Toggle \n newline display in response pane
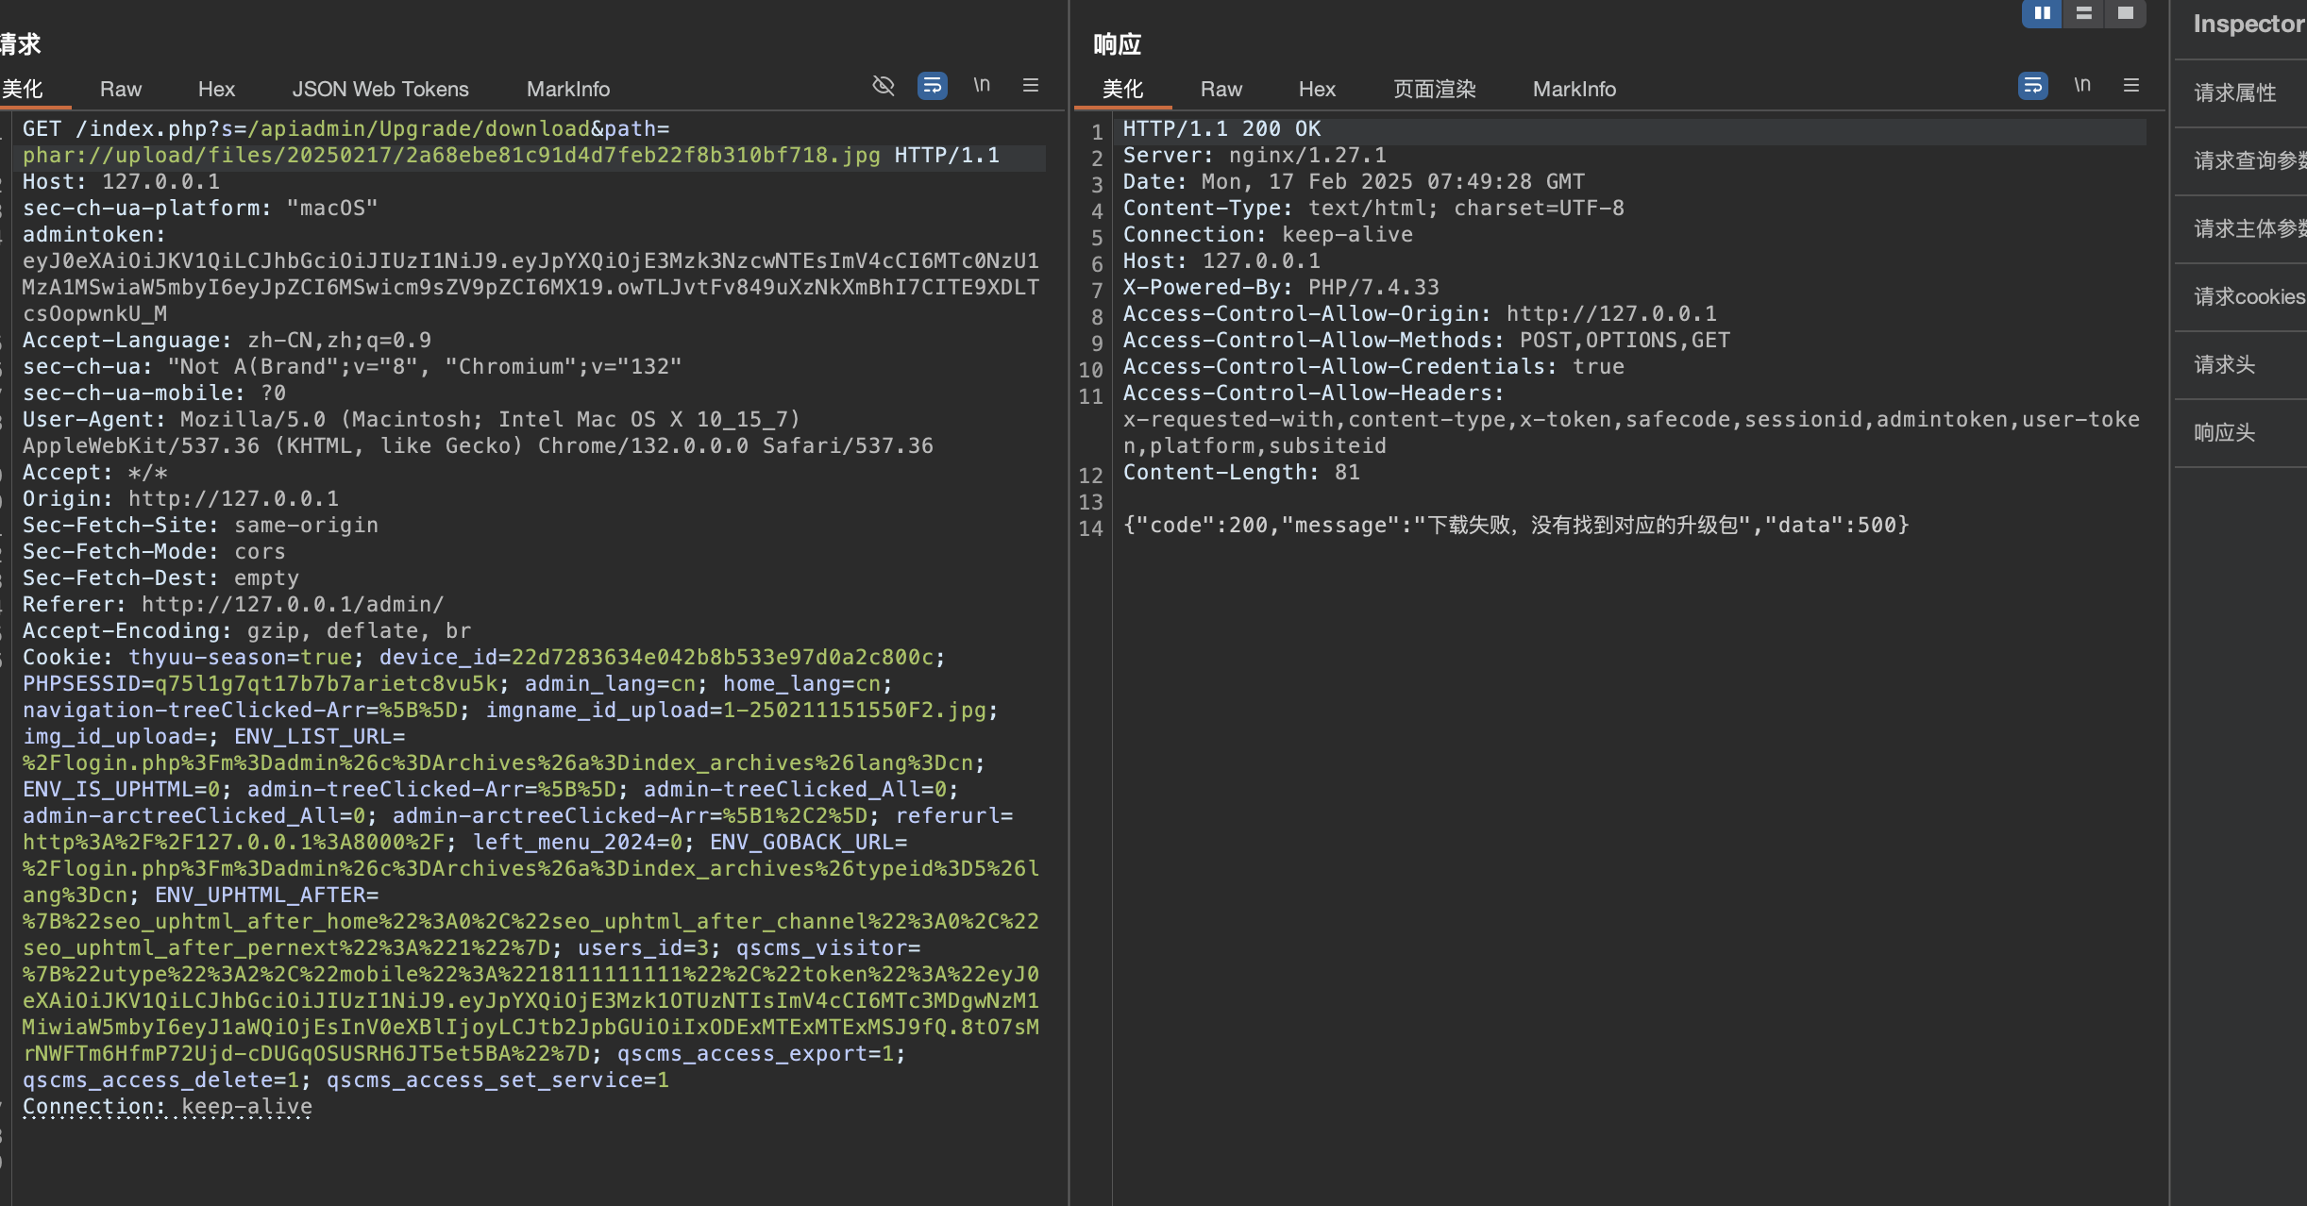Screen dimensions: 2307x1206 [x=2082, y=85]
